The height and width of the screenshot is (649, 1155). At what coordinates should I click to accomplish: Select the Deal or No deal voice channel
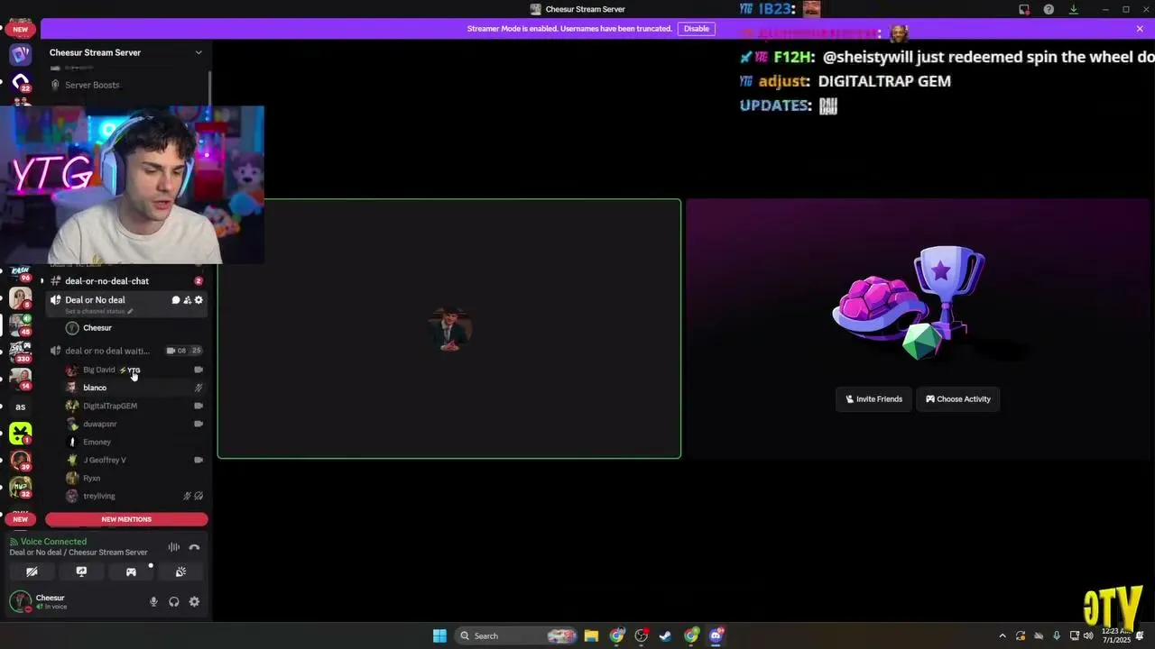(95, 300)
